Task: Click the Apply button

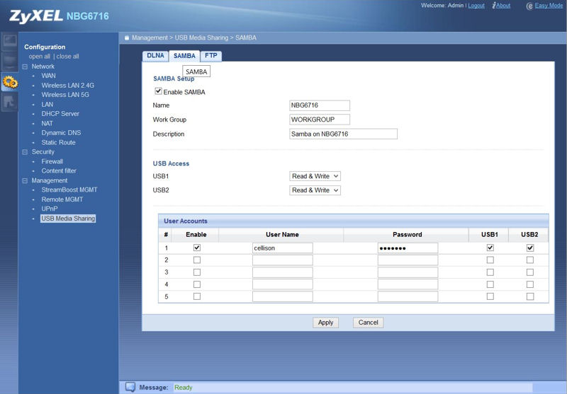Action: pos(325,323)
